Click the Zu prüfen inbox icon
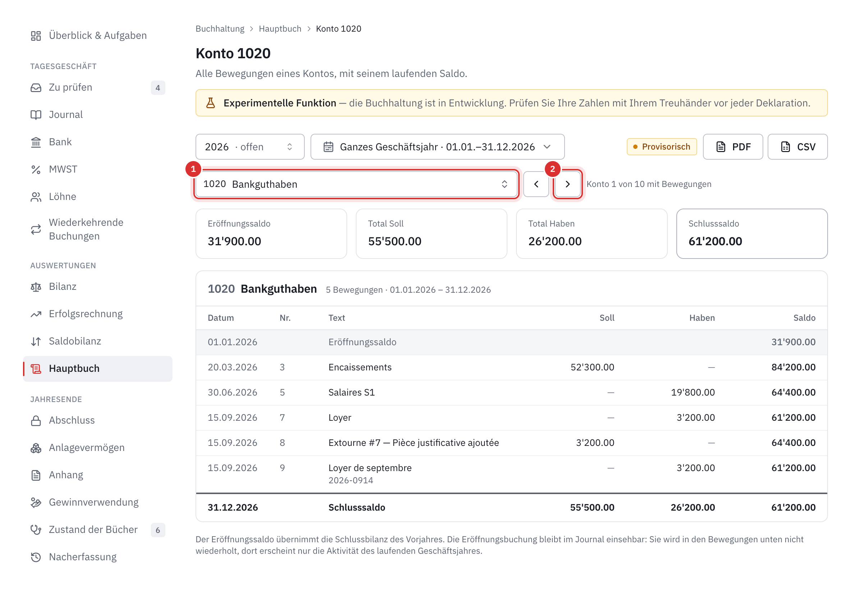 tap(36, 87)
